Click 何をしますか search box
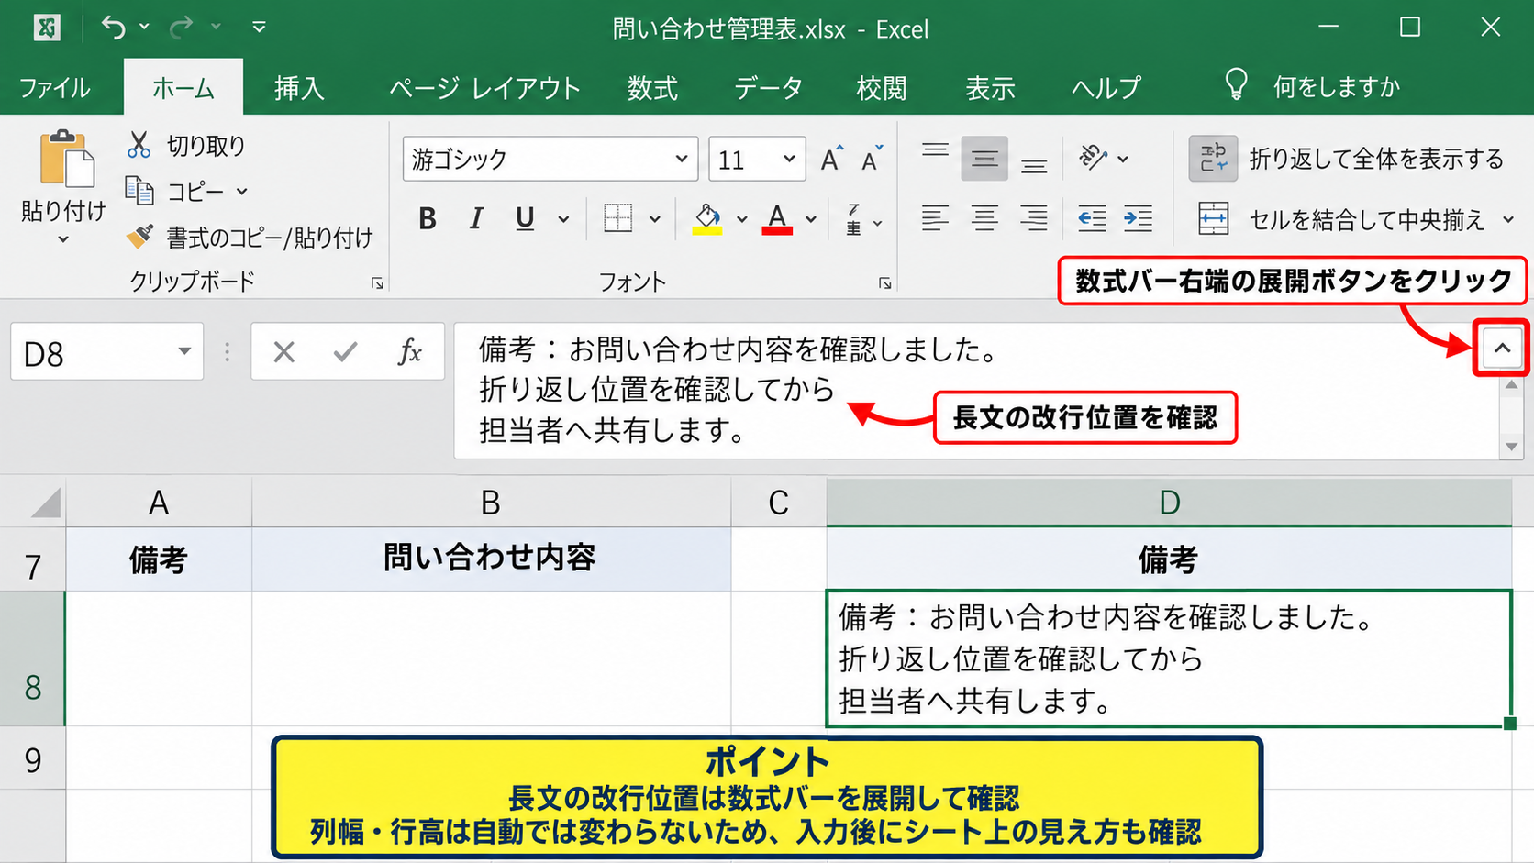This screenshot has width=1534, height=863. pos(1336,87)
